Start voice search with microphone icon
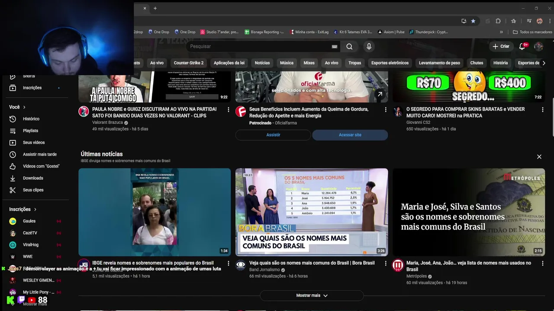The height and width of the screenshot is (311, 554). pyautogui.click(x=369, y=46)
